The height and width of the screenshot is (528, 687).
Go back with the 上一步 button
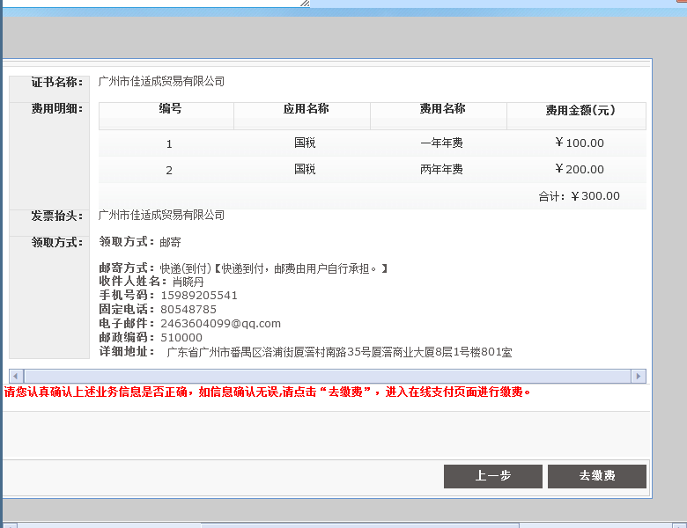493,476
